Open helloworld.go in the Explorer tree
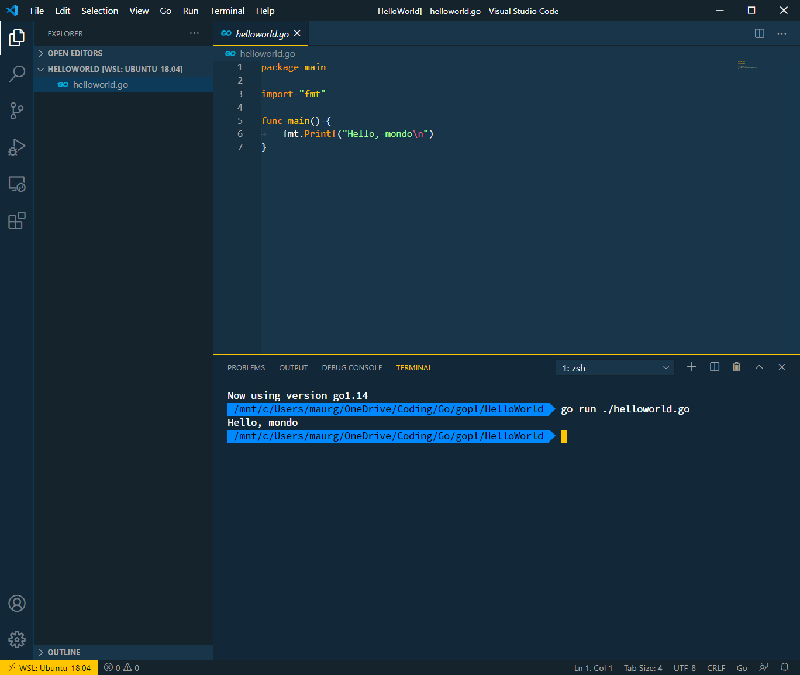 coord(123,84)
